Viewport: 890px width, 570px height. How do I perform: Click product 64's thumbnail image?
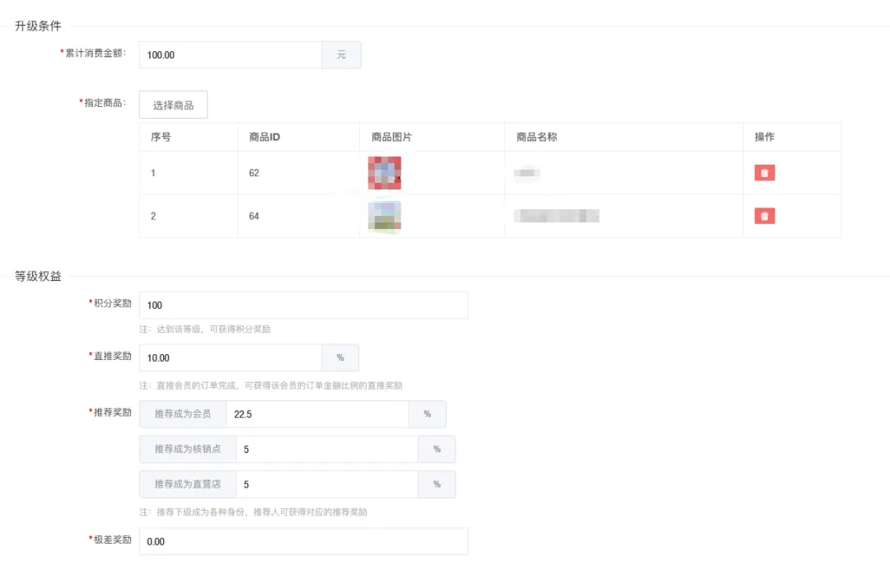[x=385, y=216]
